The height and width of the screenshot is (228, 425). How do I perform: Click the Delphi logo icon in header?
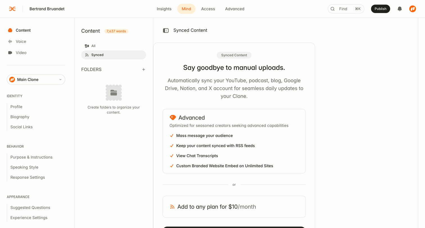point(12,9)
